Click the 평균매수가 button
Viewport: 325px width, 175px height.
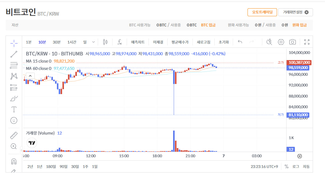(180, 42)
